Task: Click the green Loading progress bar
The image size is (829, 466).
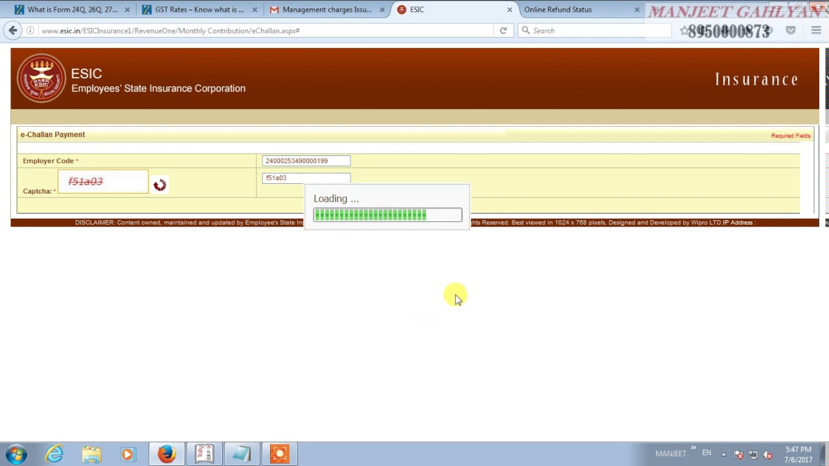Action: [387, 215]
